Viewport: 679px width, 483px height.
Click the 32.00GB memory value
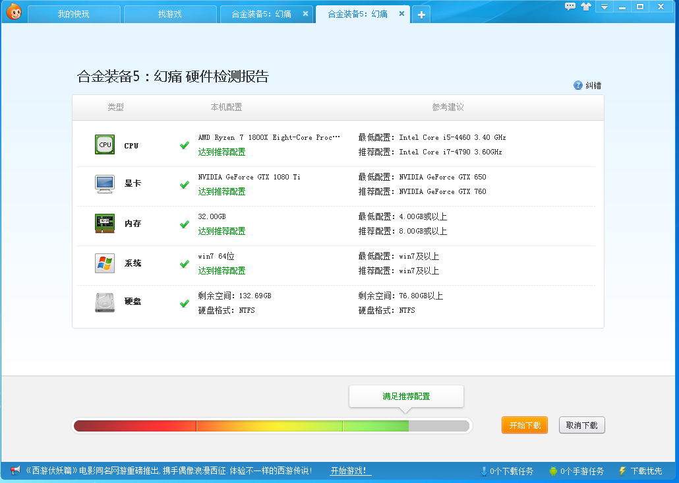pos(212,216)
